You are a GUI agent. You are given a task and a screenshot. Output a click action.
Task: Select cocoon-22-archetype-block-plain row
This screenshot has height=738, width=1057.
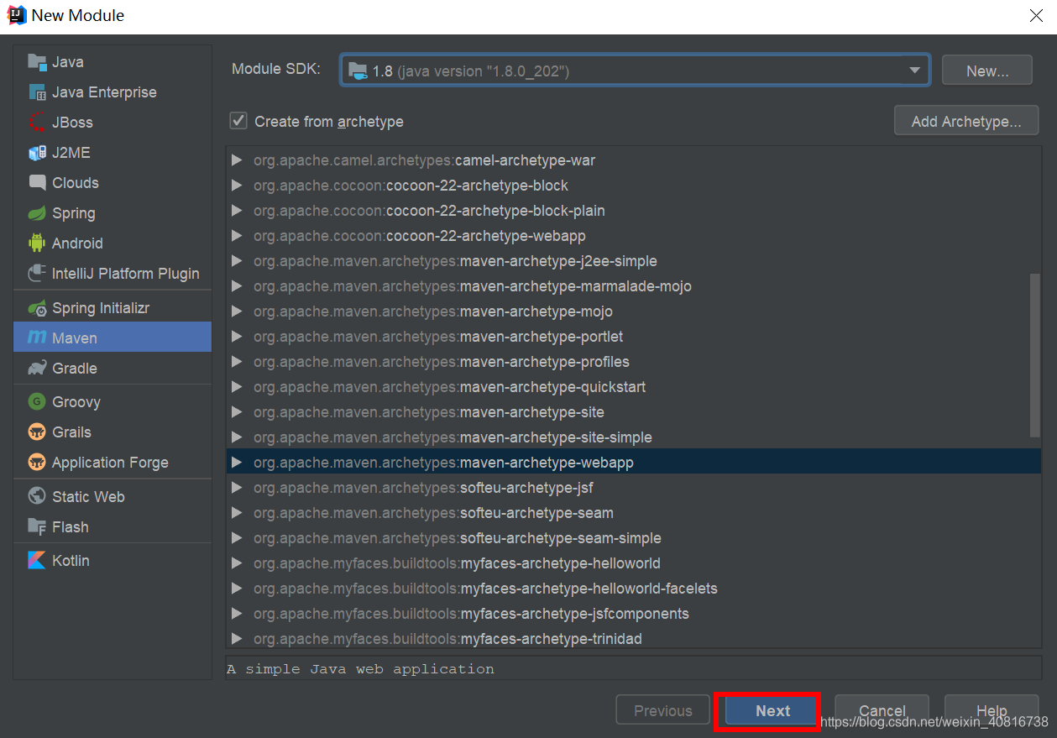click(x=634, y=211)
